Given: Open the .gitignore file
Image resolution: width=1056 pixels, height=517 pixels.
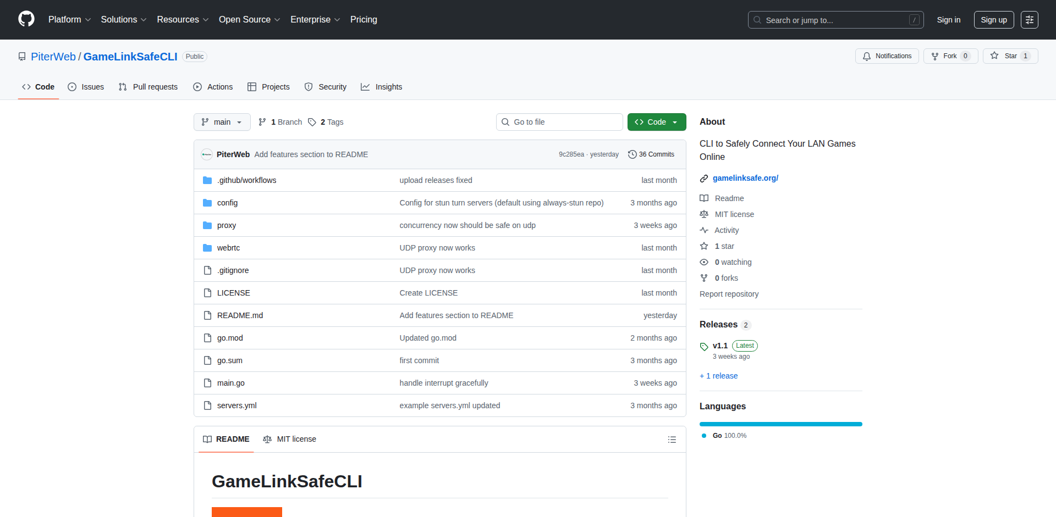Looking at the screenshot, I should (233, 270).
